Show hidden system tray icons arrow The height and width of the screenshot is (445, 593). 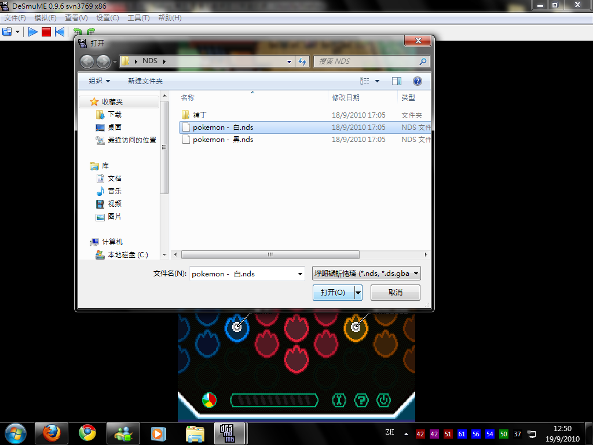[406, 434]
